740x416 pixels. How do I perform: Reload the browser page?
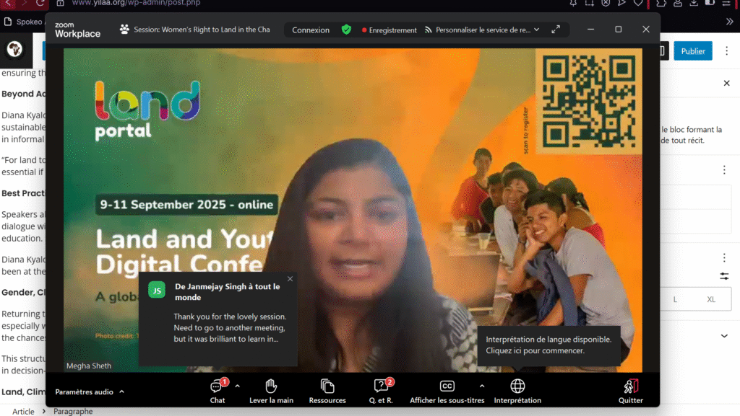pyautogui.click(x=40, y=3)
